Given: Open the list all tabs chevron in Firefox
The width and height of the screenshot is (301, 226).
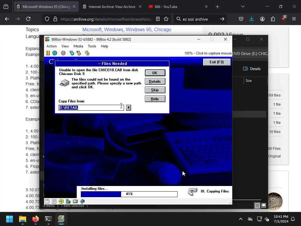Looking at the screenshot, I should pos(243,6).
